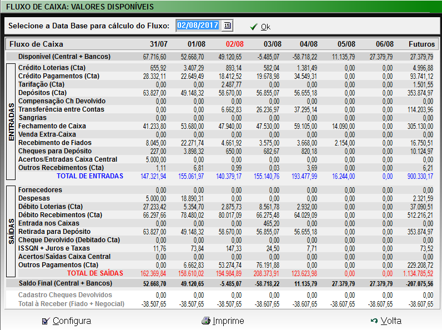The height and width of the screenshot is (330, 442).
Task: Click the Fluxo de Caixa header label
Action: (x=36, y=44)
